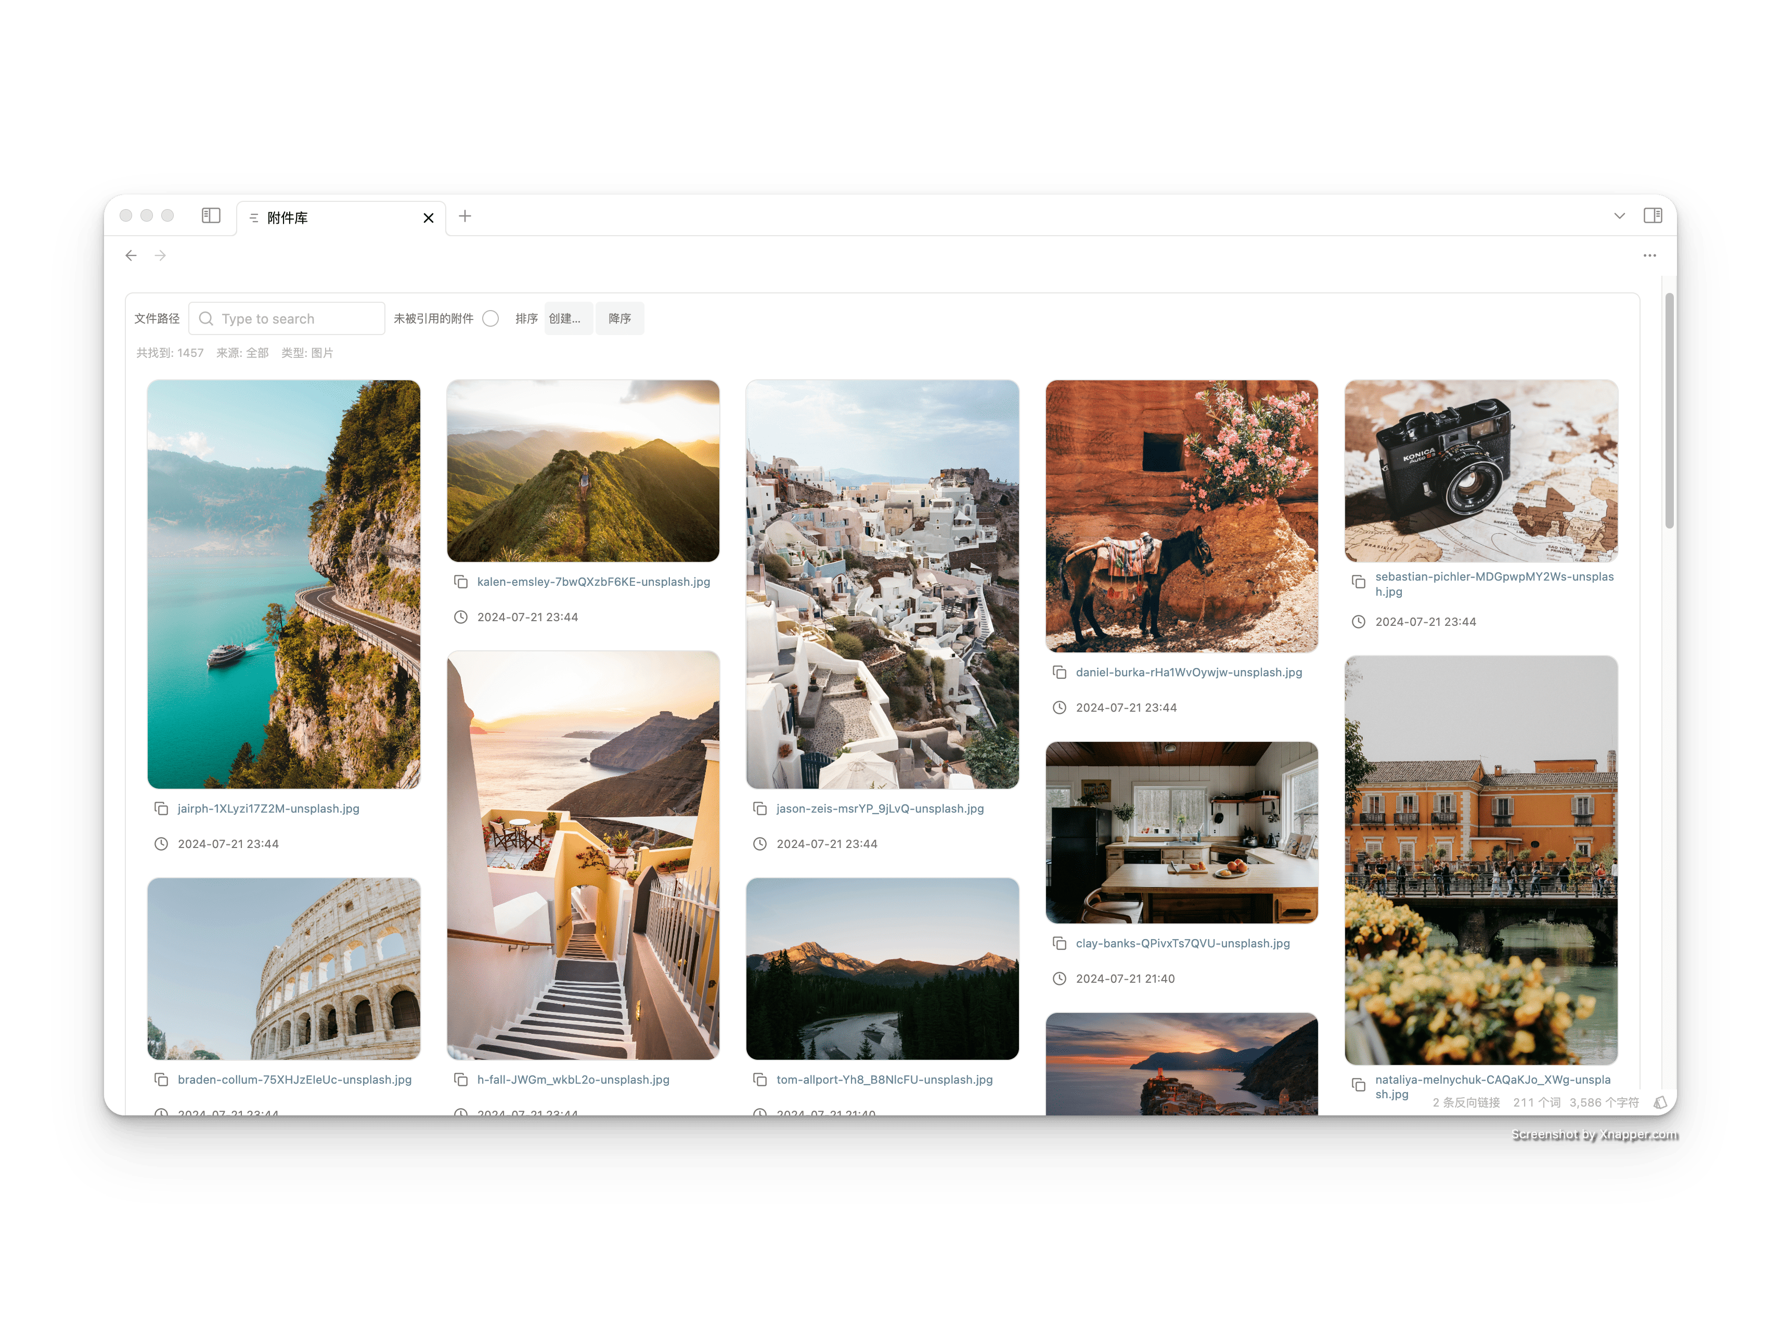Open the coastal cliff road thumbnail

[283, 584]
